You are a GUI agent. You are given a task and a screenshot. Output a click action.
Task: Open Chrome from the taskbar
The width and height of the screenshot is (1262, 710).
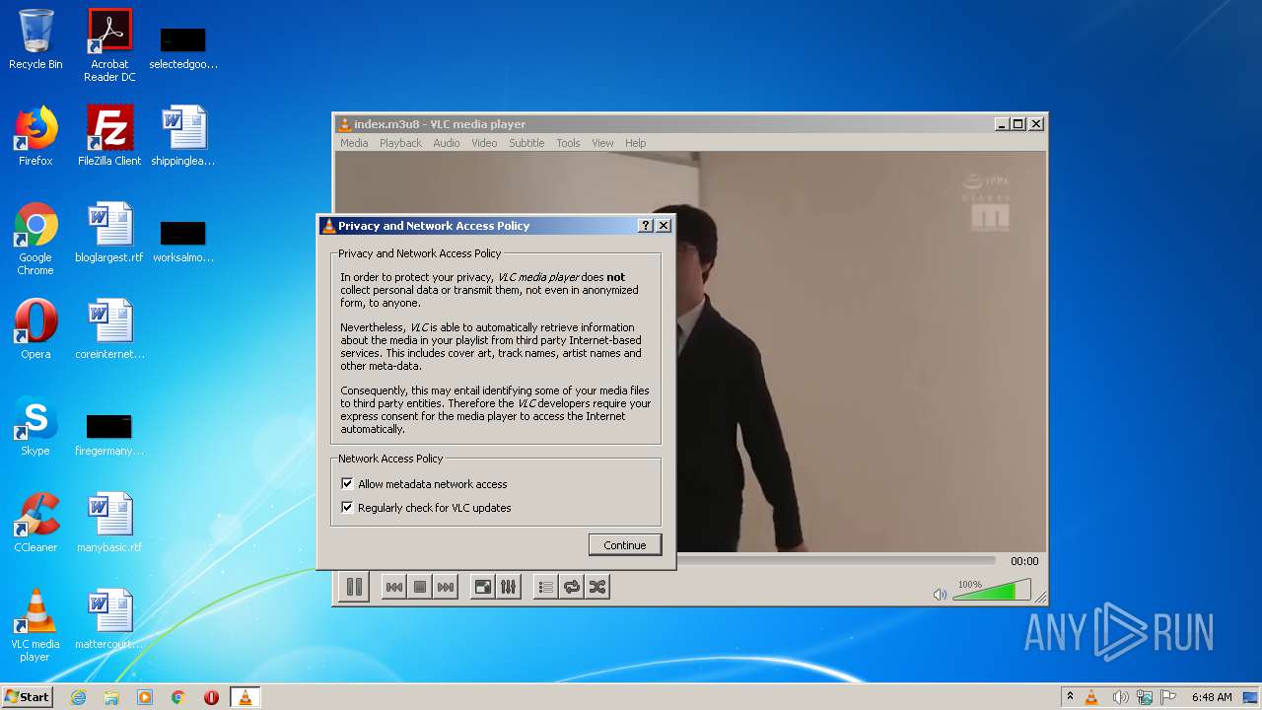coord(178,697)
